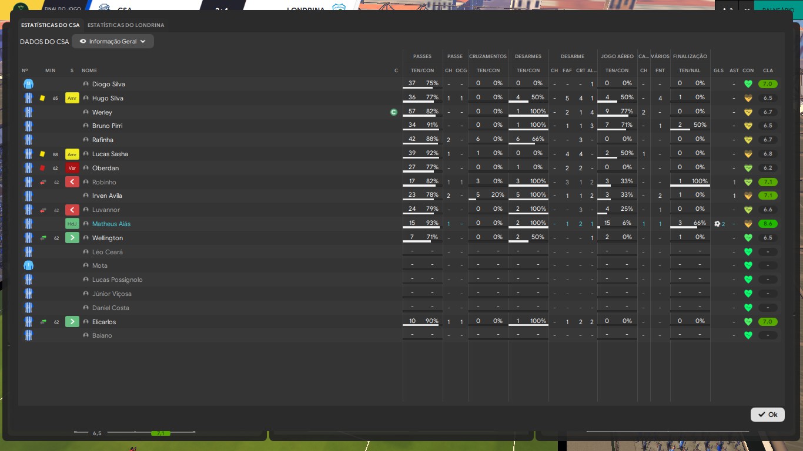Click Oberdan's red card icon

click(x=42, y=168)
